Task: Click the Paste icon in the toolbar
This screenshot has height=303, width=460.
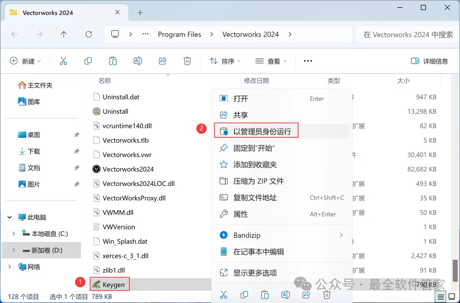Action: point(113,61)
